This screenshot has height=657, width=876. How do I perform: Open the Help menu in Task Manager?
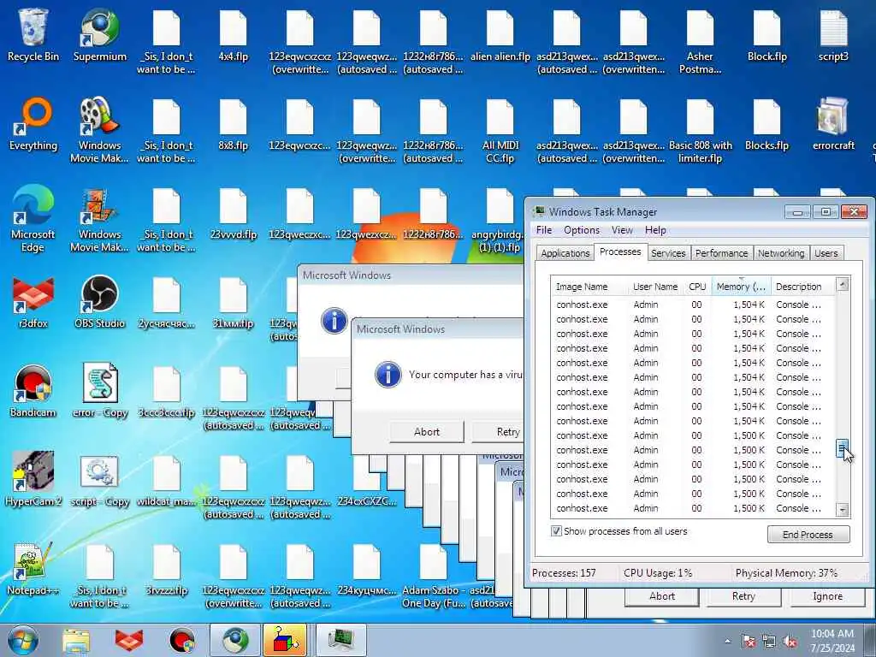point(654,230)
